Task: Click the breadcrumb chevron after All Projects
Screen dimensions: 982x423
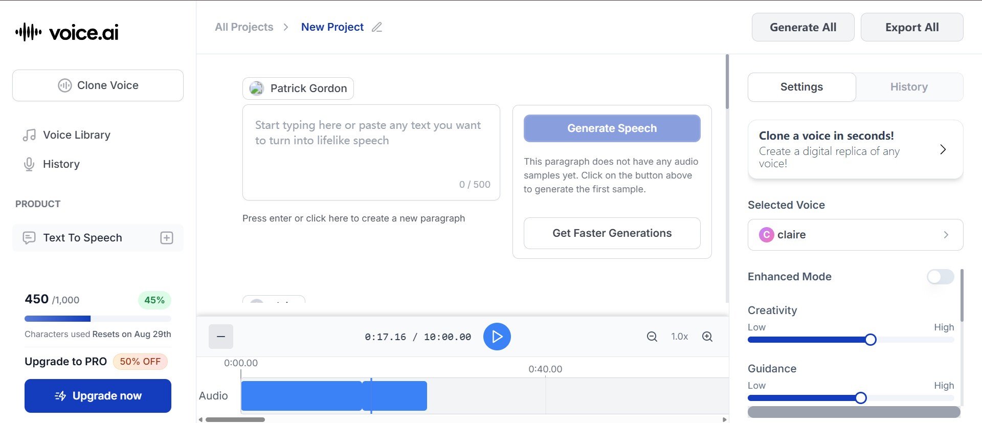Action: pos(286,27)
